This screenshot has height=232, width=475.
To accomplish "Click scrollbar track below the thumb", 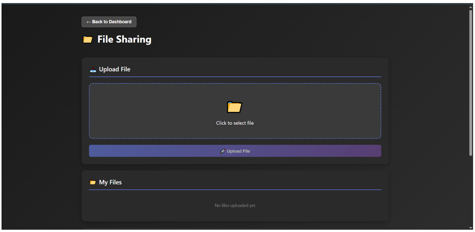I will click(x=471, y=191).
